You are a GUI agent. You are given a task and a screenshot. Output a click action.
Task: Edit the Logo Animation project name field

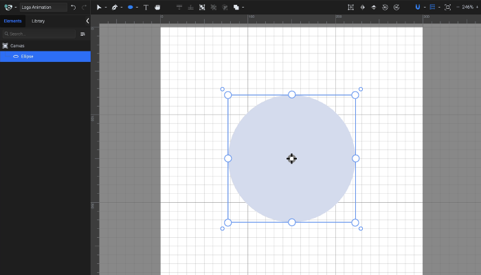point(43,7)
